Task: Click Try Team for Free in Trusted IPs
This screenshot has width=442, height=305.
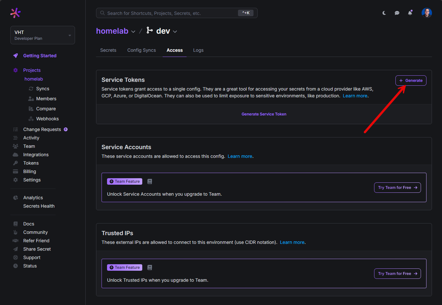Action: [x=397, y=274]
